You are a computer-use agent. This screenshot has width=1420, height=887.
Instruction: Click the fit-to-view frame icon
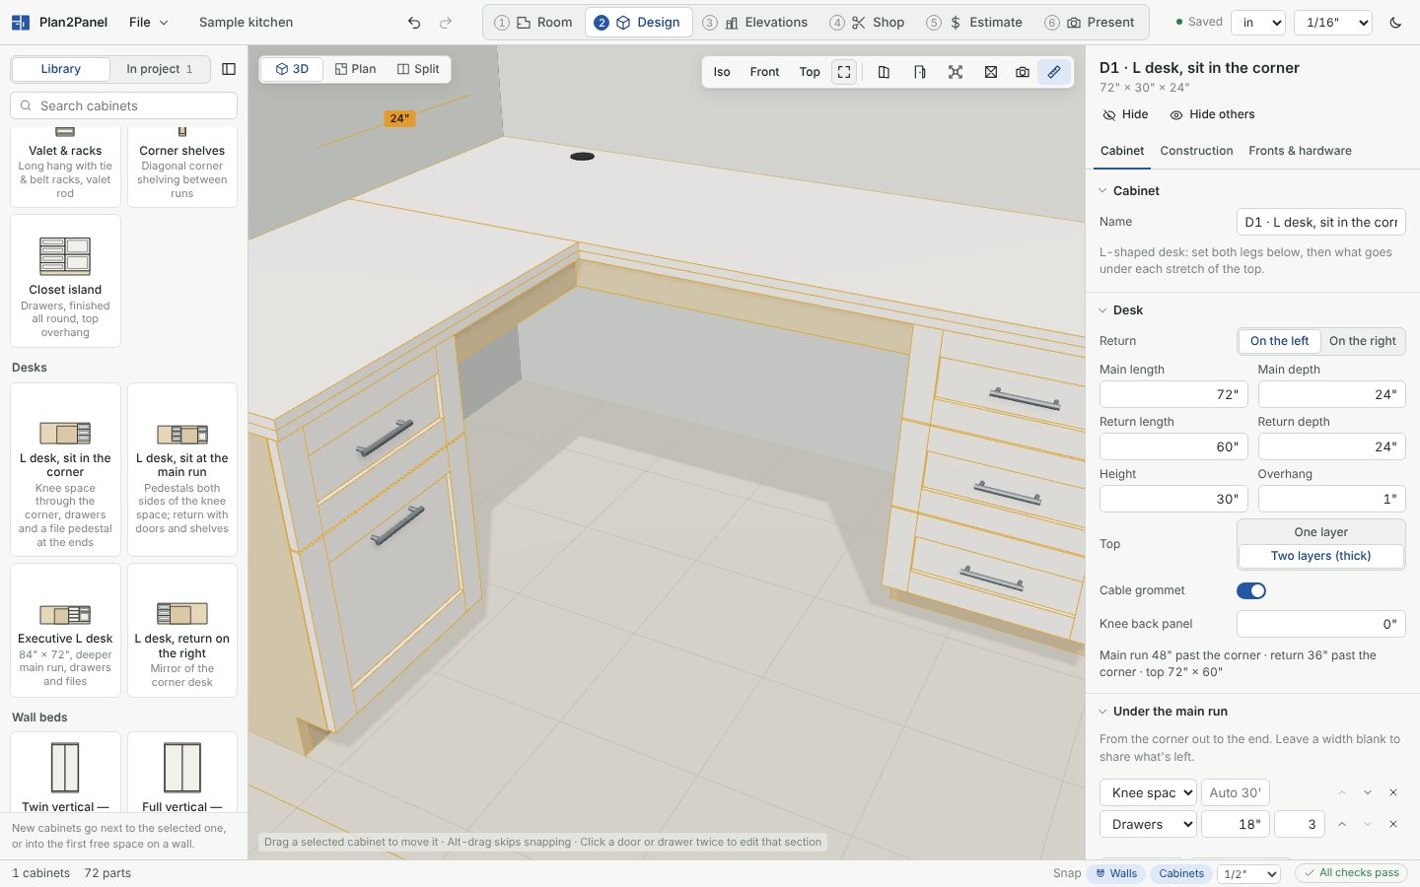(844, 72)
